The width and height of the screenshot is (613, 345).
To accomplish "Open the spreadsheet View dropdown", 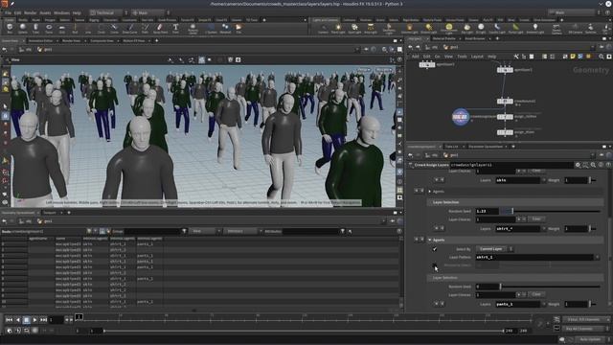I will pos(206,231).
